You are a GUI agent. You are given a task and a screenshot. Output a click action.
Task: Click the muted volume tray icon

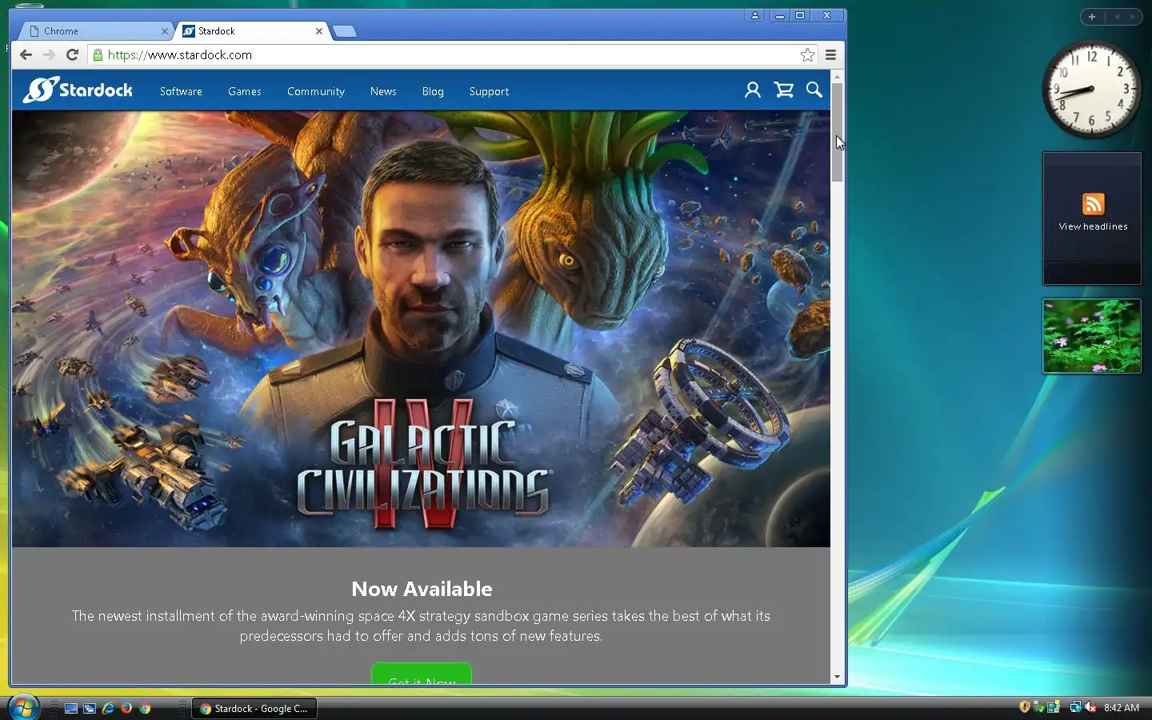(x=1090, y=707)
